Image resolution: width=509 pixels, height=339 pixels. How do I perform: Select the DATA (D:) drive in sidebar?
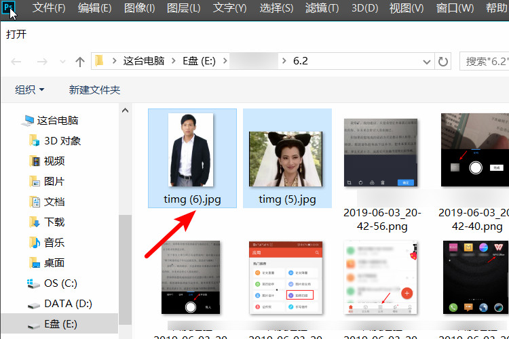(x=60, y=304)
